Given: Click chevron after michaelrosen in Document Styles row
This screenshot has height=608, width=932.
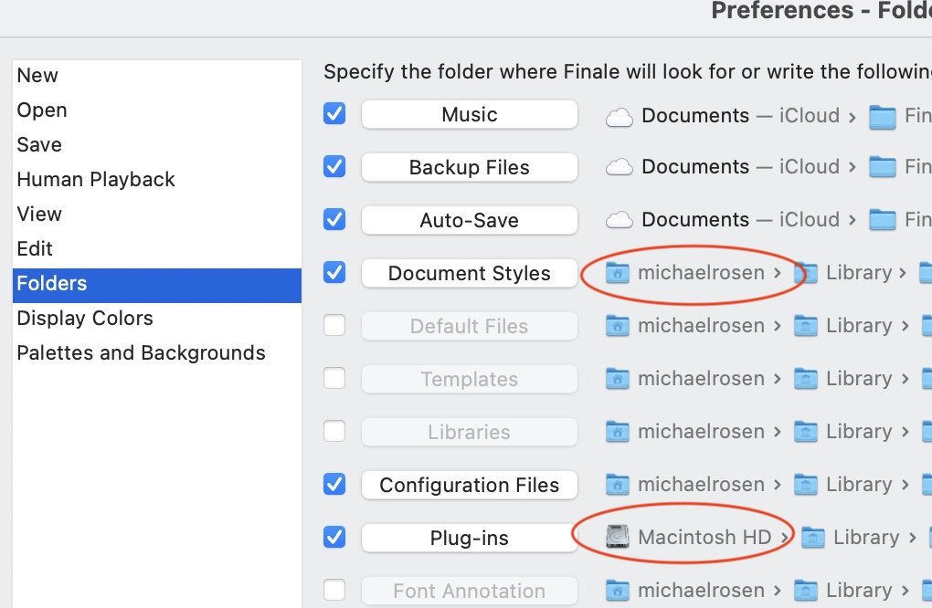Looking at the screenshot, I should point(778,273).
